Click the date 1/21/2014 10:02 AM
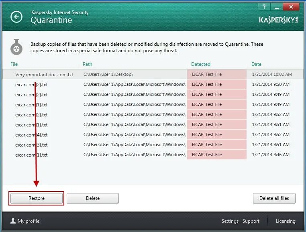The height and width of the screenshot is (232, 306). click(x=272, y=74)
